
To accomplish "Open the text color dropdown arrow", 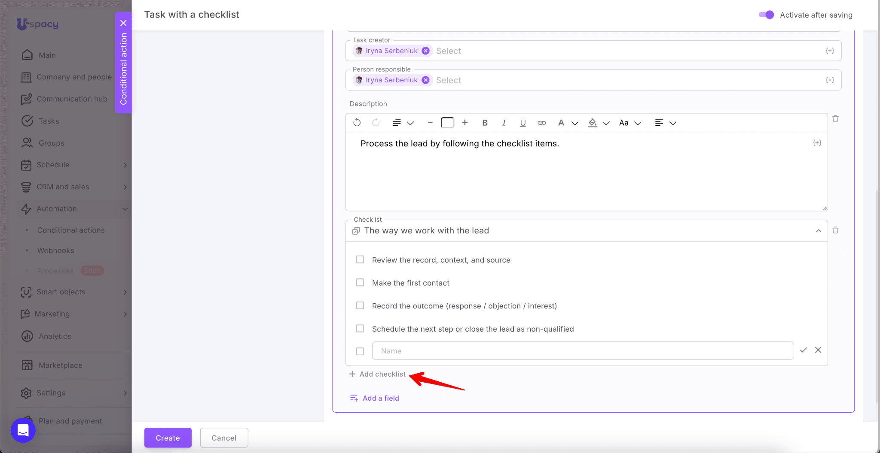I will click(x=574, y=123).
